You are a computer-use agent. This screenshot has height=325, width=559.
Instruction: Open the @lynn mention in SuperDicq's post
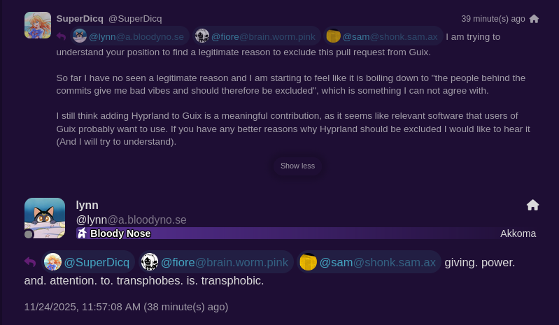tap(129, 36)
